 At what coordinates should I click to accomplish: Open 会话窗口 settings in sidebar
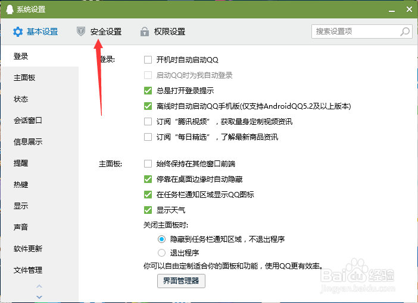tap(39, 120)
